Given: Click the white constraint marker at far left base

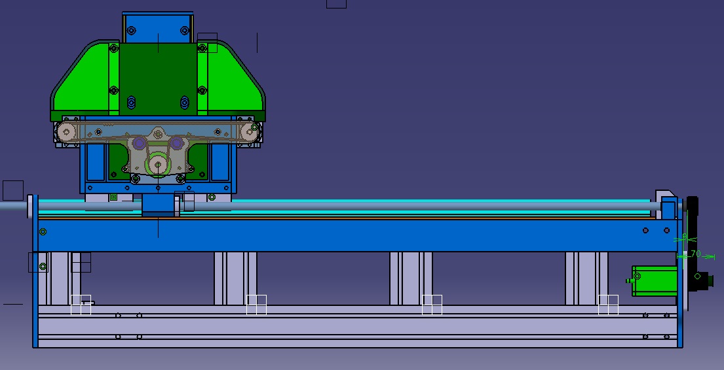Looking at the screenshot, I should (81, 305).
